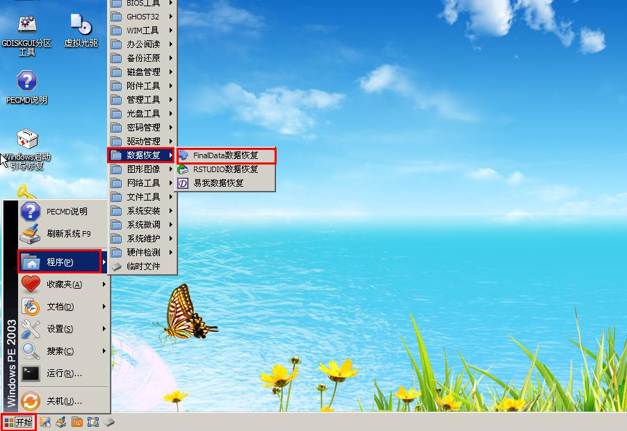Expand 搜索(C) submenu arrow
The height and width of the screenshot is (431, 627).
pyautogui.click(x=104, y=351)
